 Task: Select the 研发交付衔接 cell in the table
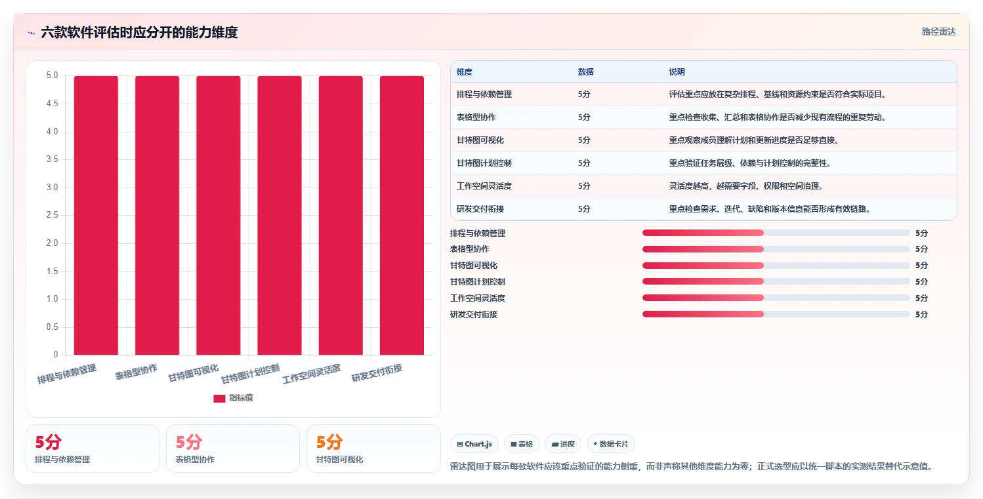(x=480, y=209)
